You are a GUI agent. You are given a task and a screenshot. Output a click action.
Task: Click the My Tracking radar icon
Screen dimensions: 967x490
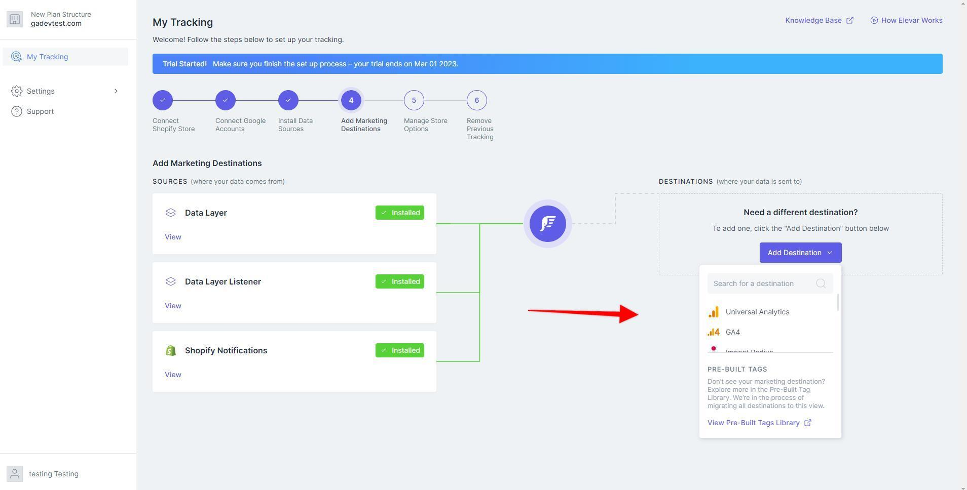click(16, 57)
